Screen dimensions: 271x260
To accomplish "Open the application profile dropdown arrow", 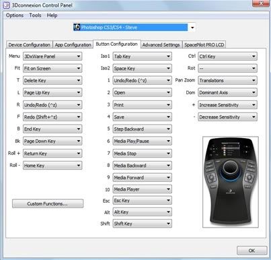I will click(192, 28).
